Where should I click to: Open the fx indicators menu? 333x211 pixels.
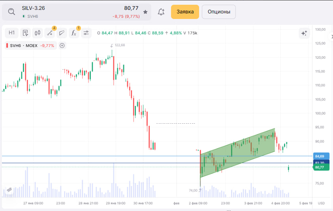tap(74, 33)
